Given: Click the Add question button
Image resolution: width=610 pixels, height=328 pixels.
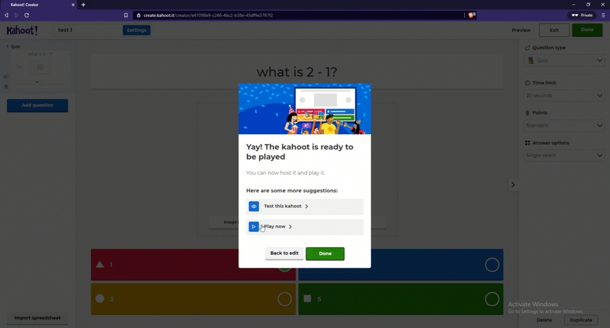Looking at the screenshot, I should pos(38,105).
